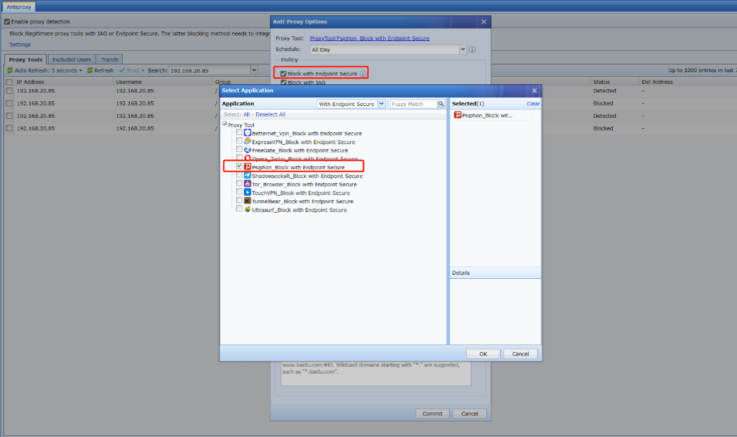Click the Deselect All link
Viewport: 737px width, 437px height.
270,115
